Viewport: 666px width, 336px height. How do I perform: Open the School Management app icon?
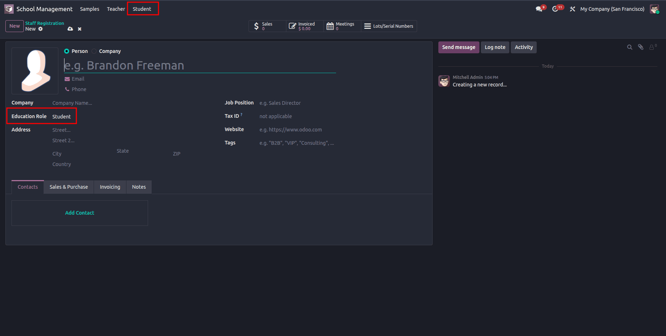tap(9, 9)
